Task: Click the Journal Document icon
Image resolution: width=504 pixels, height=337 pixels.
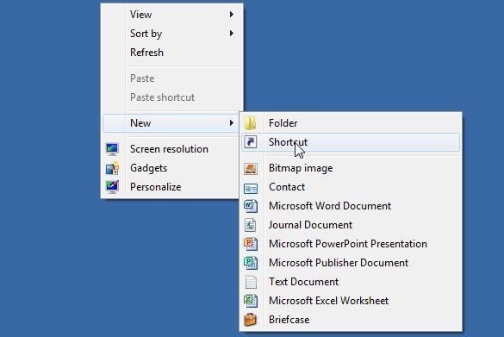Action: click(251, 225)
